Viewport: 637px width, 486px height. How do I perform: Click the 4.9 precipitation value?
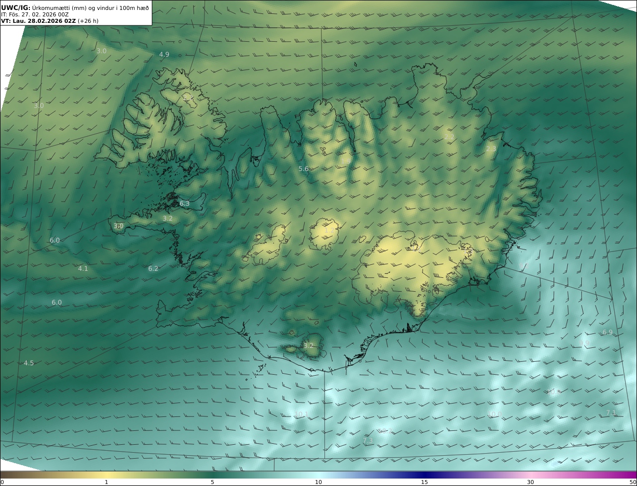[164, 54]
